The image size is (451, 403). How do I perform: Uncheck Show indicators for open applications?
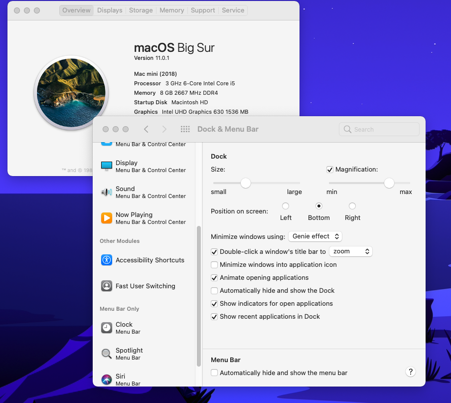click(214, 304)
